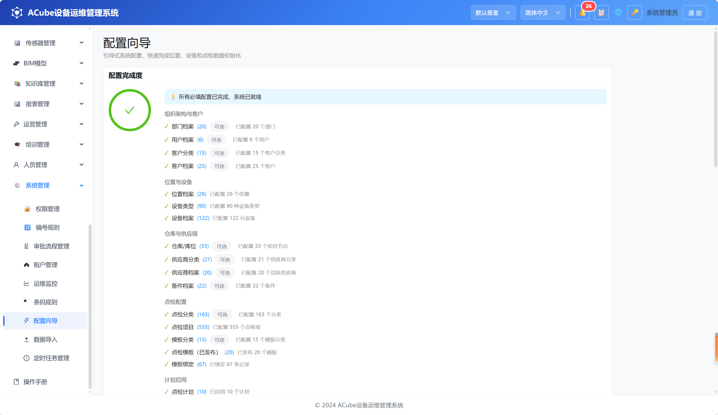Image resolution: width=718 pixels, height=415 pixels.
Task: Open the 条码规则 menu item
Action: pyautogui.click(x=46, y=302)
